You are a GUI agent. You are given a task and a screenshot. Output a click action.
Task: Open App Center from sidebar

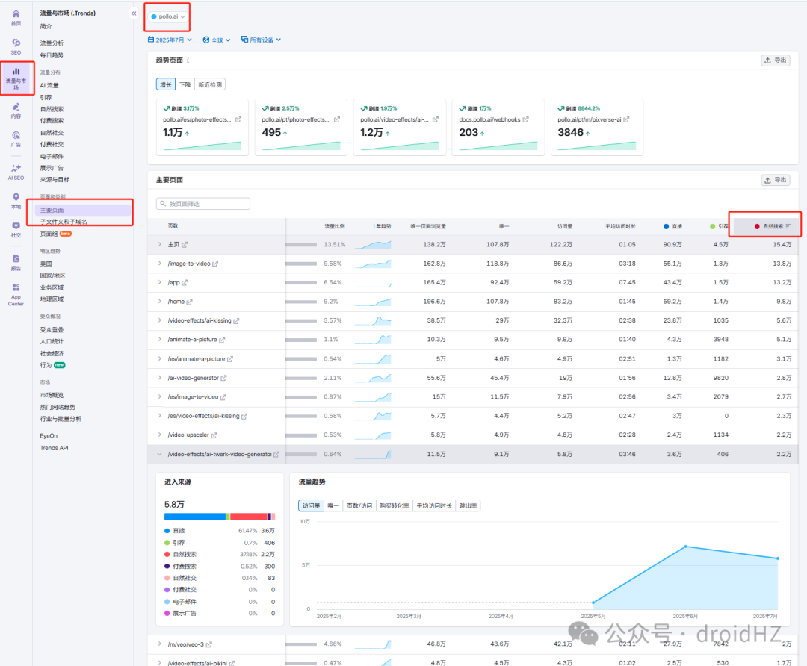coord(16,295)
